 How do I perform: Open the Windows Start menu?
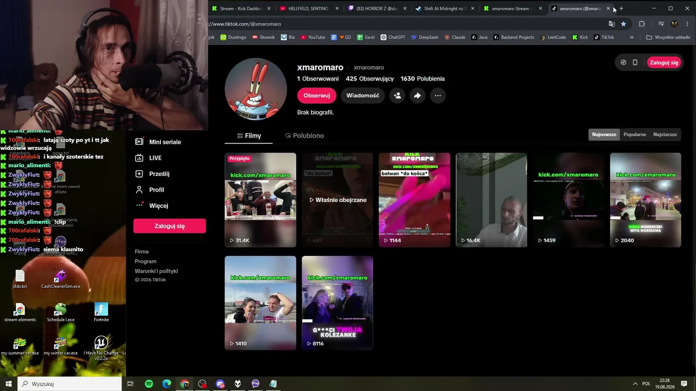[x=9, y=384]
